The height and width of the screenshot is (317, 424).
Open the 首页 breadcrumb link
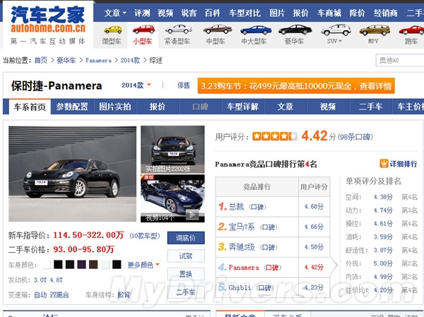coord(41,60)
